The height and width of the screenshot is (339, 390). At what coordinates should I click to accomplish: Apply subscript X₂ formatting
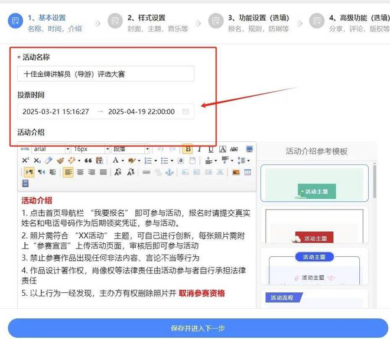(37, 160)
